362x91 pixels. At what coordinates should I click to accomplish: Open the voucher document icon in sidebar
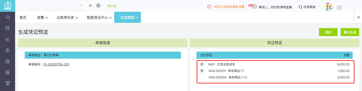click(x=8, y=28)
